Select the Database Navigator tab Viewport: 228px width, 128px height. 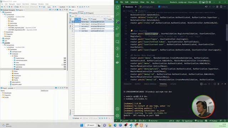8,10
